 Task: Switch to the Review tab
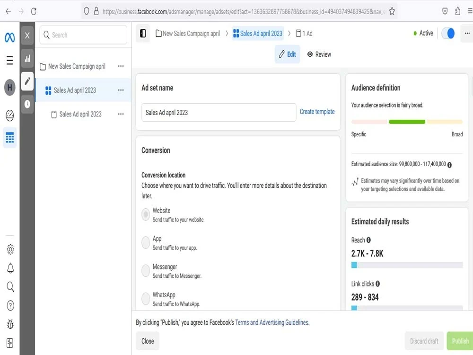coord(319,54)
